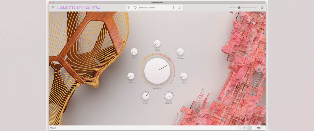
Task: Click the Reverb knob
Action: click(x=169, y=96)
